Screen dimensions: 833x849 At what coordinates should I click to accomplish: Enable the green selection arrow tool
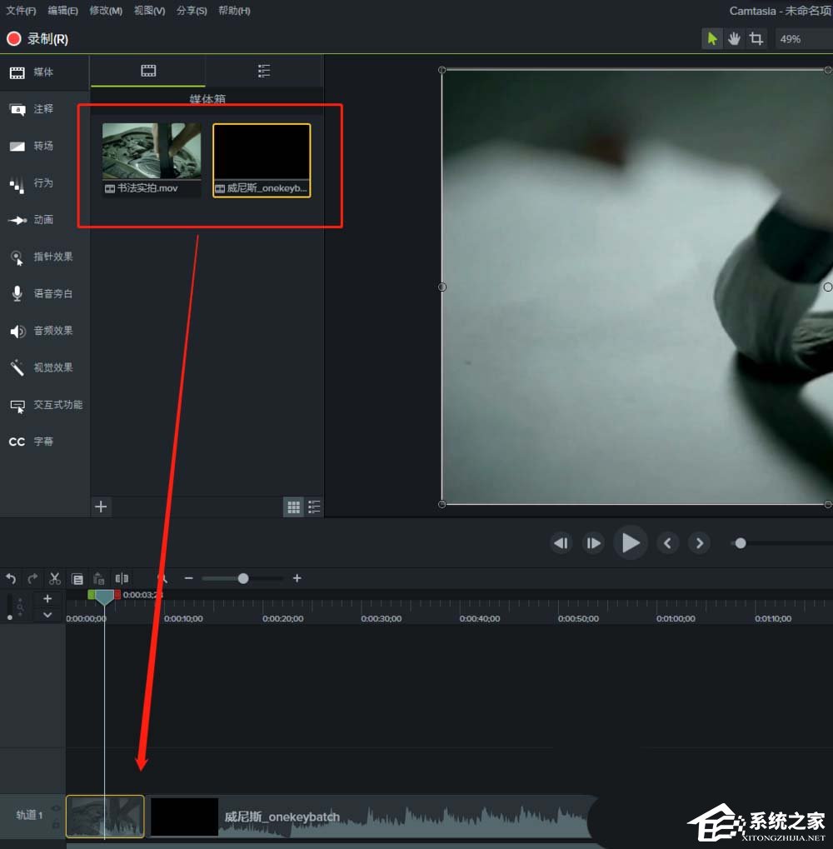[x=712, y=38]
